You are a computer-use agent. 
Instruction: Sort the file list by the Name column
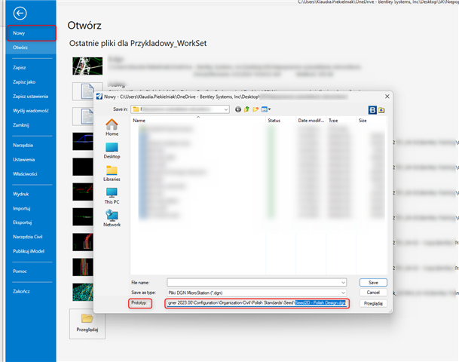point(198,121)
